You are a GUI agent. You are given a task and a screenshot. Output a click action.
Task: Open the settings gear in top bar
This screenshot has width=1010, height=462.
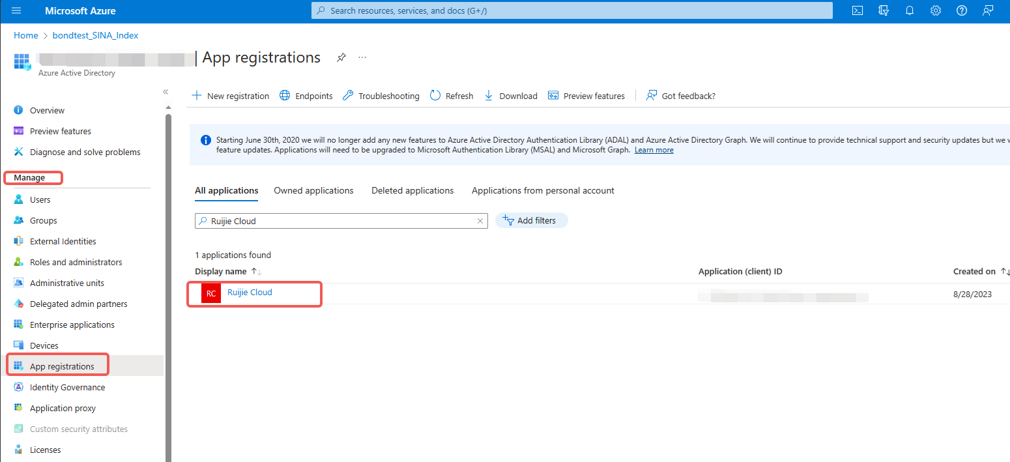point(936,10)
